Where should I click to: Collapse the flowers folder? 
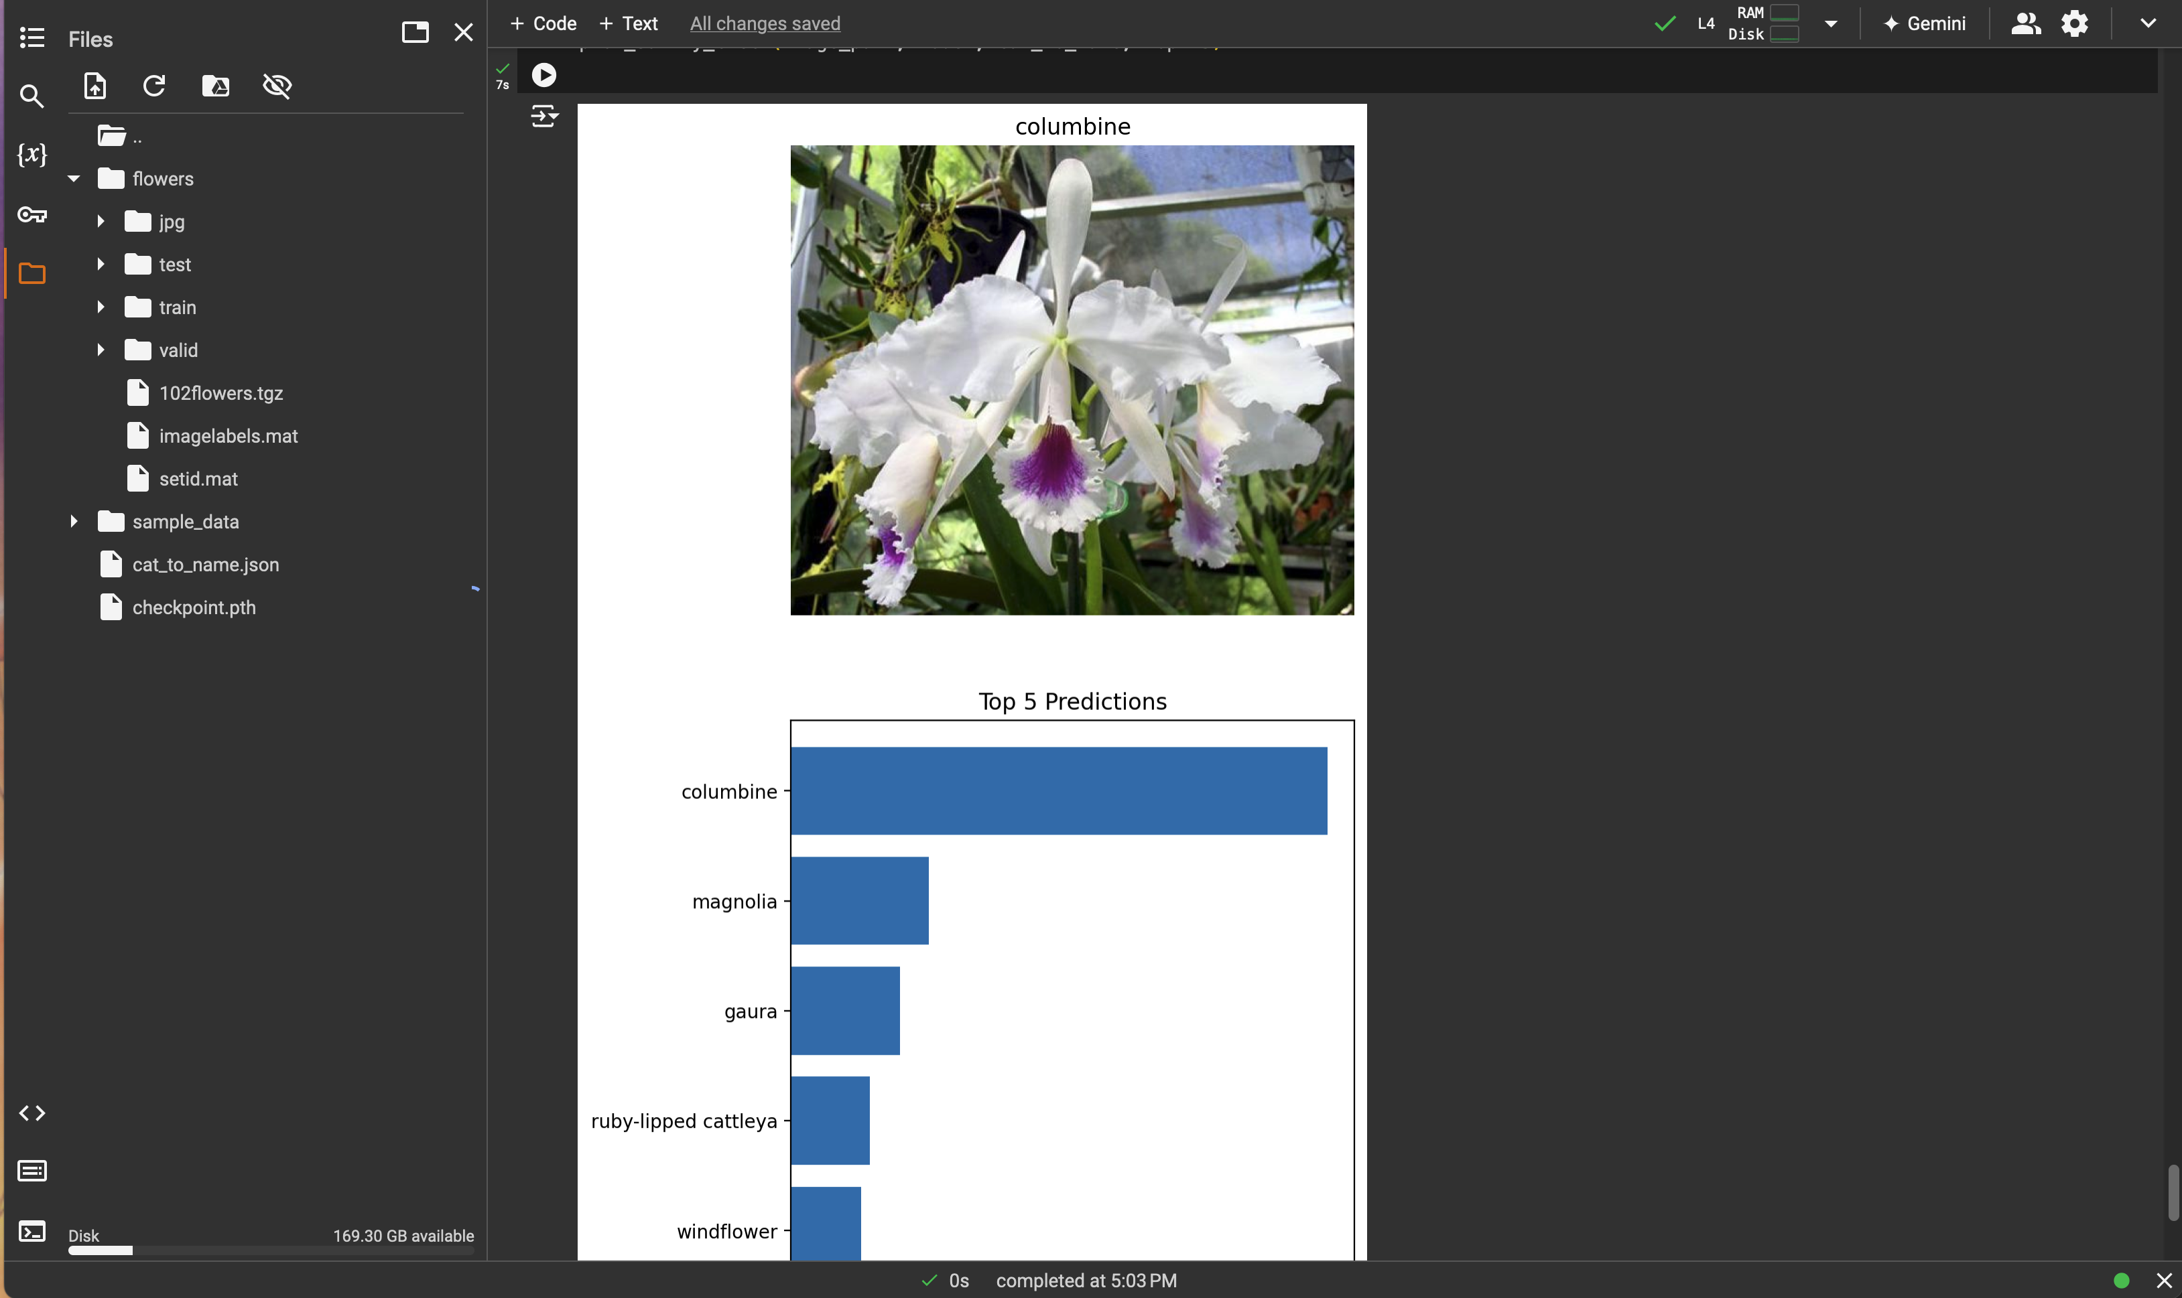point(74,179)
